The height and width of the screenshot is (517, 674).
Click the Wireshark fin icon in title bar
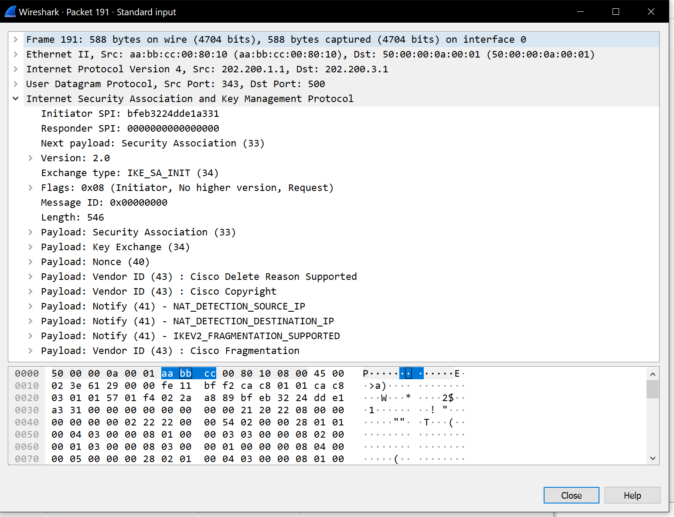click(10, 12)
